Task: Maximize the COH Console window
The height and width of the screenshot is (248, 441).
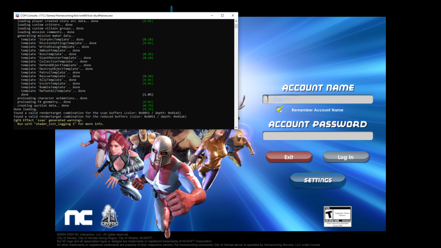Action: 222,15
